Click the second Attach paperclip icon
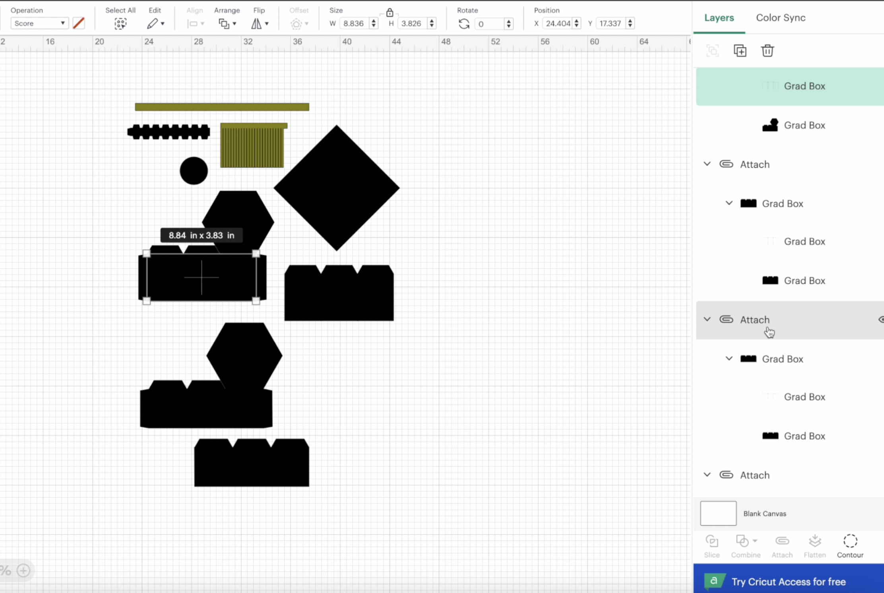Viewport: 884px width, 593px height. pos(726,319)
